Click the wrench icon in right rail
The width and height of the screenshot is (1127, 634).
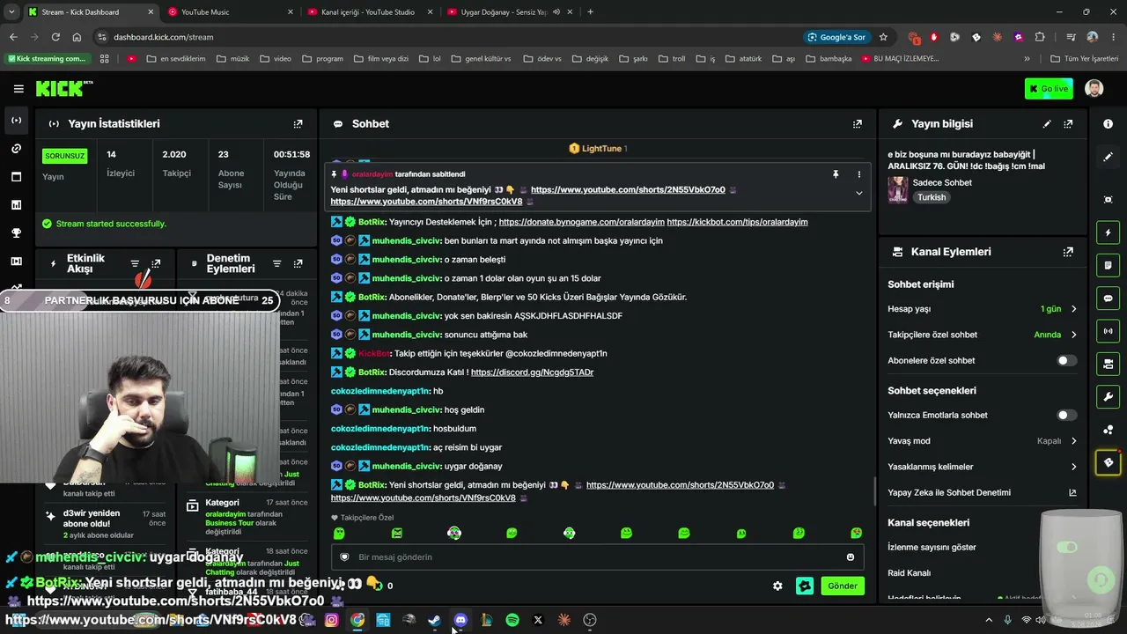click(x=1109, y=397)
